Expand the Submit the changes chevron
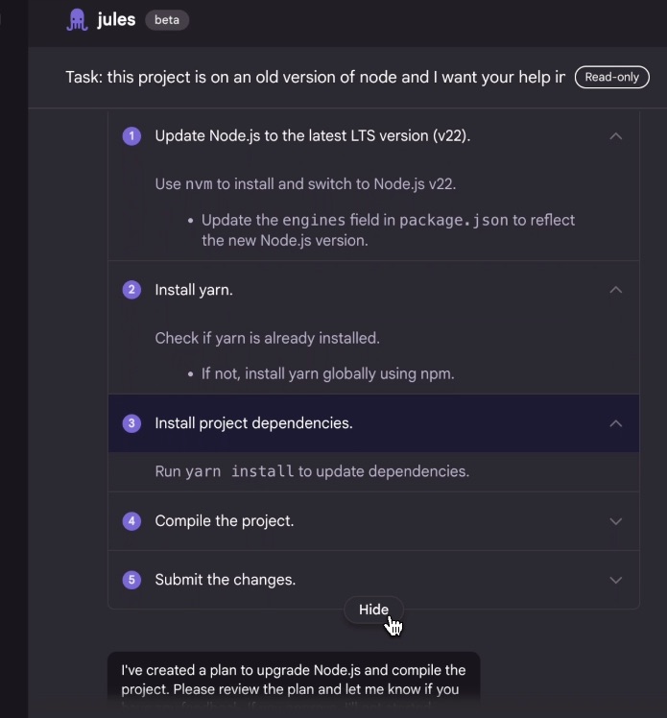The width and height of the screenshot is (667, 718). pyautogui.click(x=616, y=580)
